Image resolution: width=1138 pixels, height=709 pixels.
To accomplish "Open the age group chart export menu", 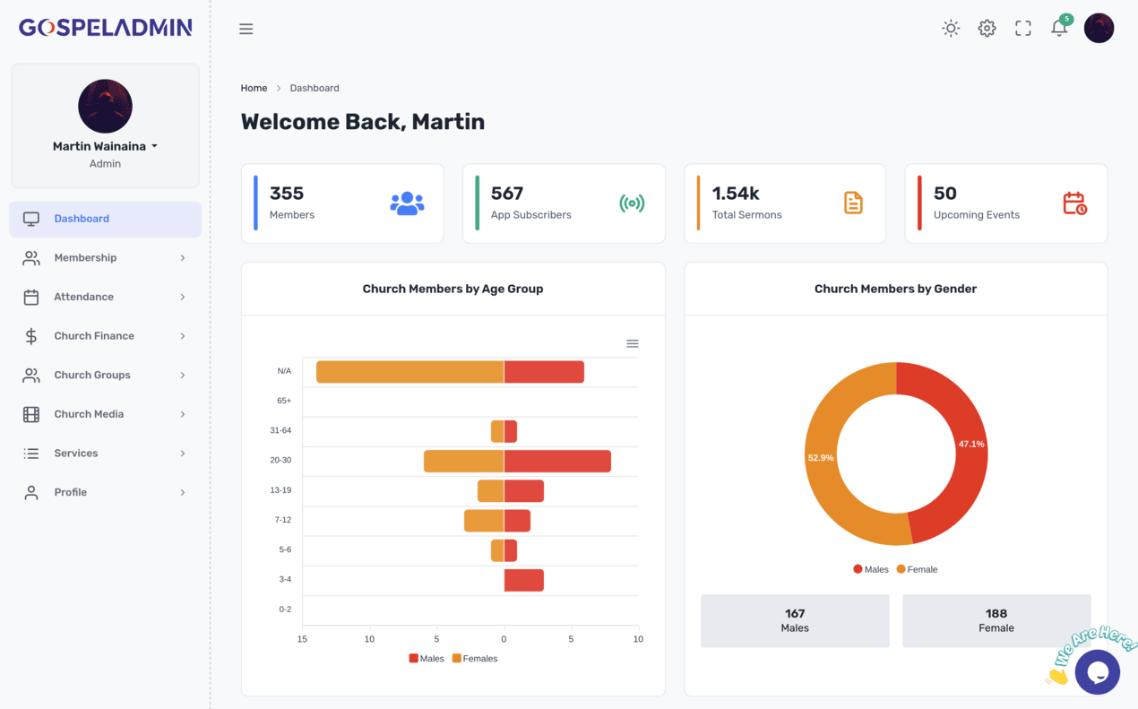I will point(633,343).
